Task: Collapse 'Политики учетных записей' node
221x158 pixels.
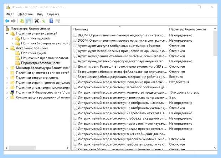Action: 7,33
